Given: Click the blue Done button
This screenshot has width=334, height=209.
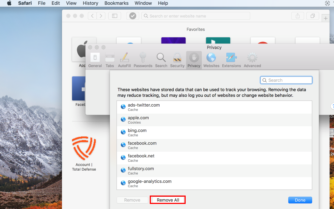Looking at the screenshot, I should pyautogui.click(x=300, y=200).
